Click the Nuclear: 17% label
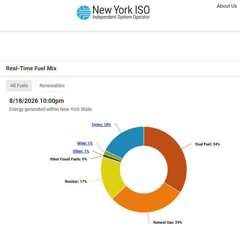The width and height of the screenshot is (240, 232). point(76,181)
